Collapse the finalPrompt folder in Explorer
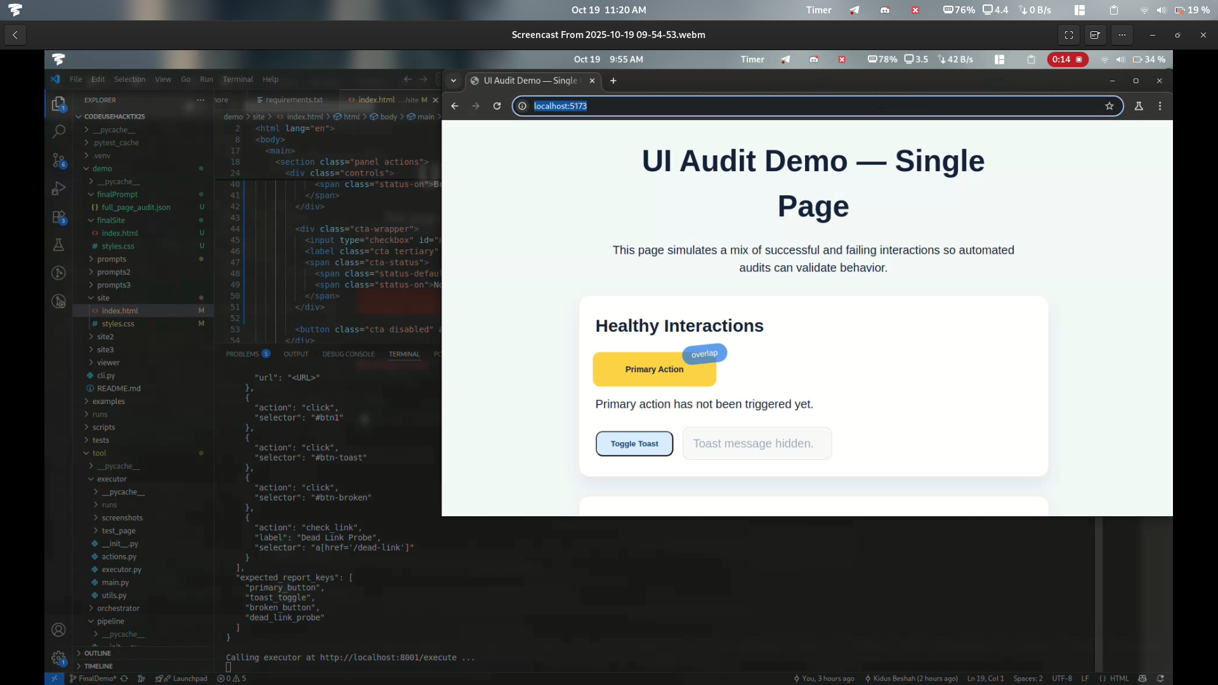The image size is (1218, 685). (x=117, y=195)
